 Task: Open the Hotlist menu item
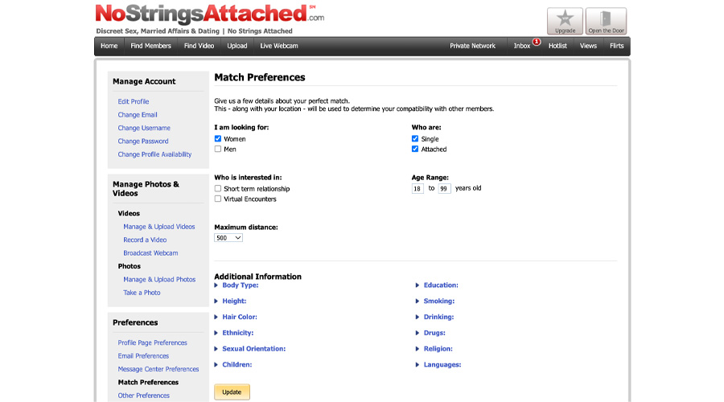pyautogui.click(x=557, y=46)
